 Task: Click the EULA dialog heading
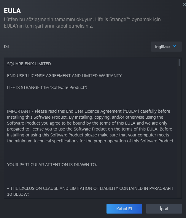tap(12, 11)
